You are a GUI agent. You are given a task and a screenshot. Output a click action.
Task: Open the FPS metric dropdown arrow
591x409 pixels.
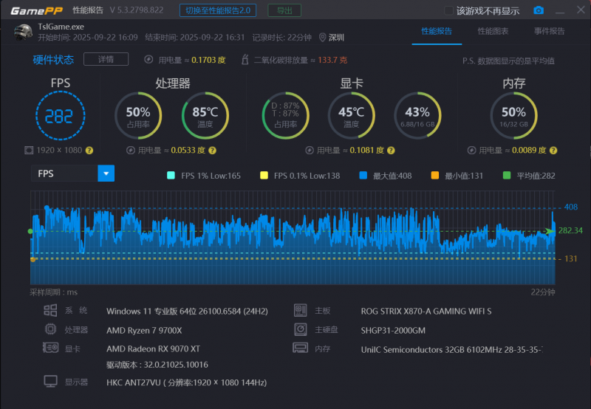[106, 173]
